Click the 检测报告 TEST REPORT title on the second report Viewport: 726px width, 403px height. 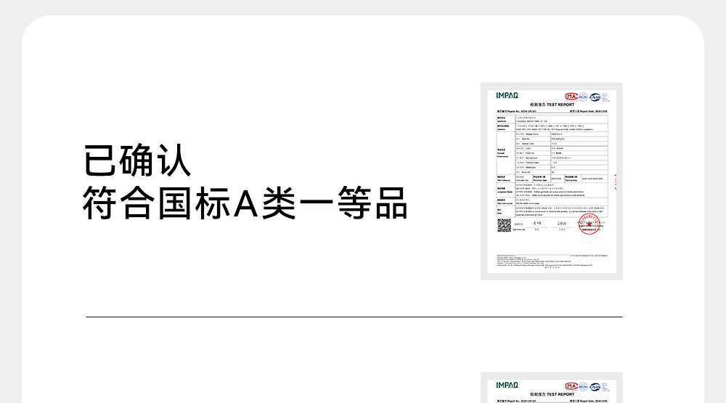(552, 394)
